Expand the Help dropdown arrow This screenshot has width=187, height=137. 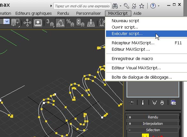159,6
